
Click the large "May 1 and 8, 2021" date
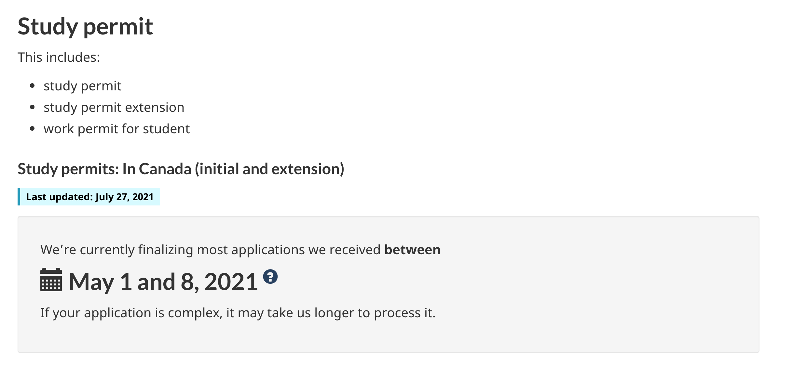tap(163, 282)
